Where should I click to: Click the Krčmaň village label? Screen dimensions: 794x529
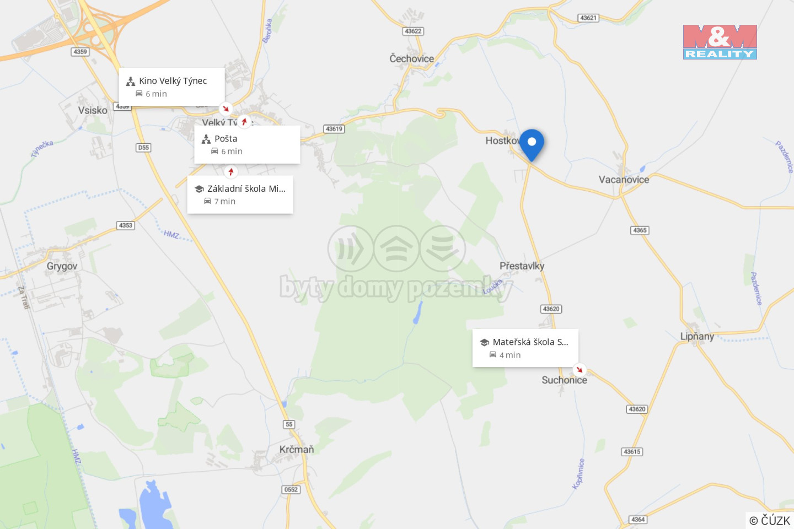coord(297,450)
